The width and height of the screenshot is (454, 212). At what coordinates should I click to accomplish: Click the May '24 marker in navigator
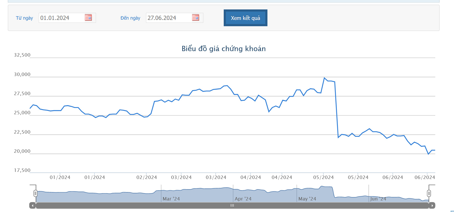[x=307, y=199]
